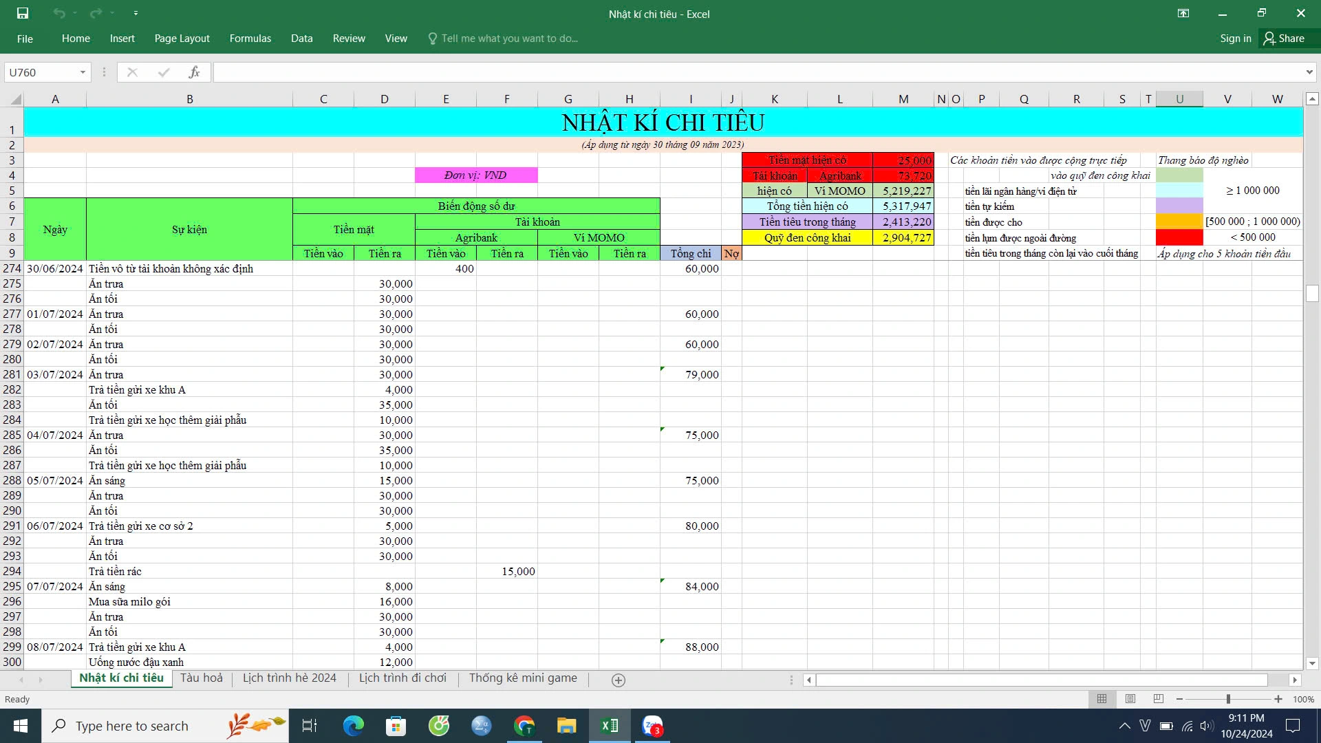Click the previous sheet navigation arrow
The image size is (1321, 743).
click(21, 680)
